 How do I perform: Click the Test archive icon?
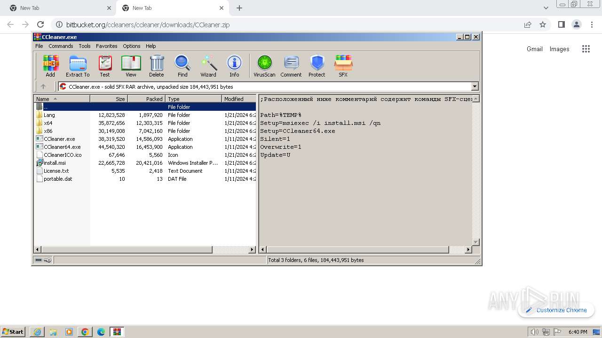tap(105, 66)
